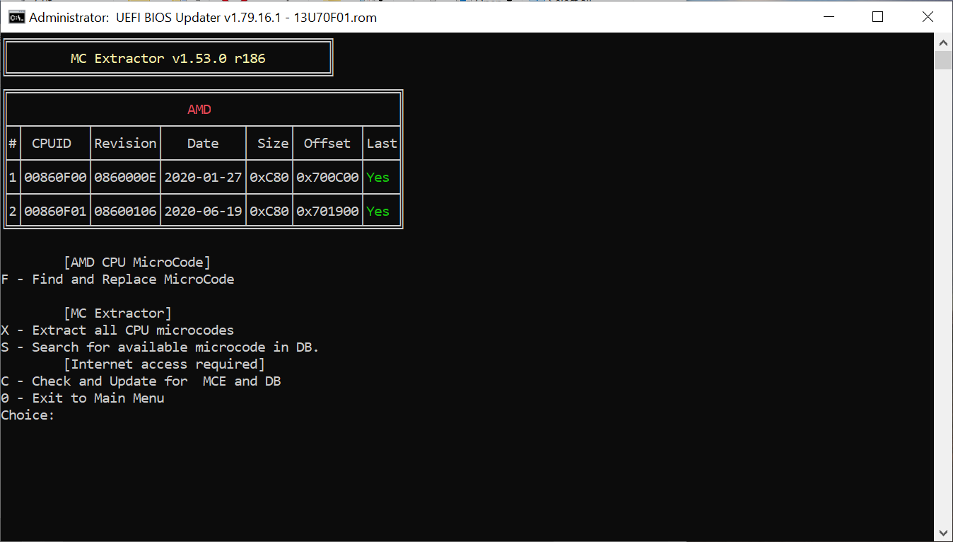
Task: Click the size 0xC80 in row 2
Action: (269, 212)
